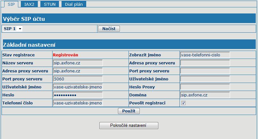Select the empty Port proxy serveru field
The image size is (258, 139).
(205, 71)
